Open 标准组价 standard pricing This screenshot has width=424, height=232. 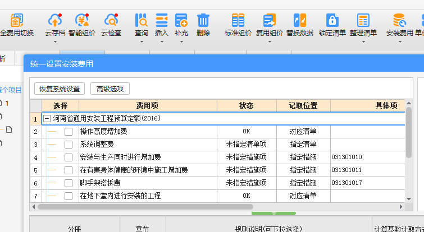[x=238, y=20]
